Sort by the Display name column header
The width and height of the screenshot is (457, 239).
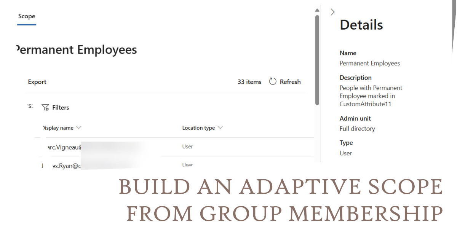[x=58, y=128]
